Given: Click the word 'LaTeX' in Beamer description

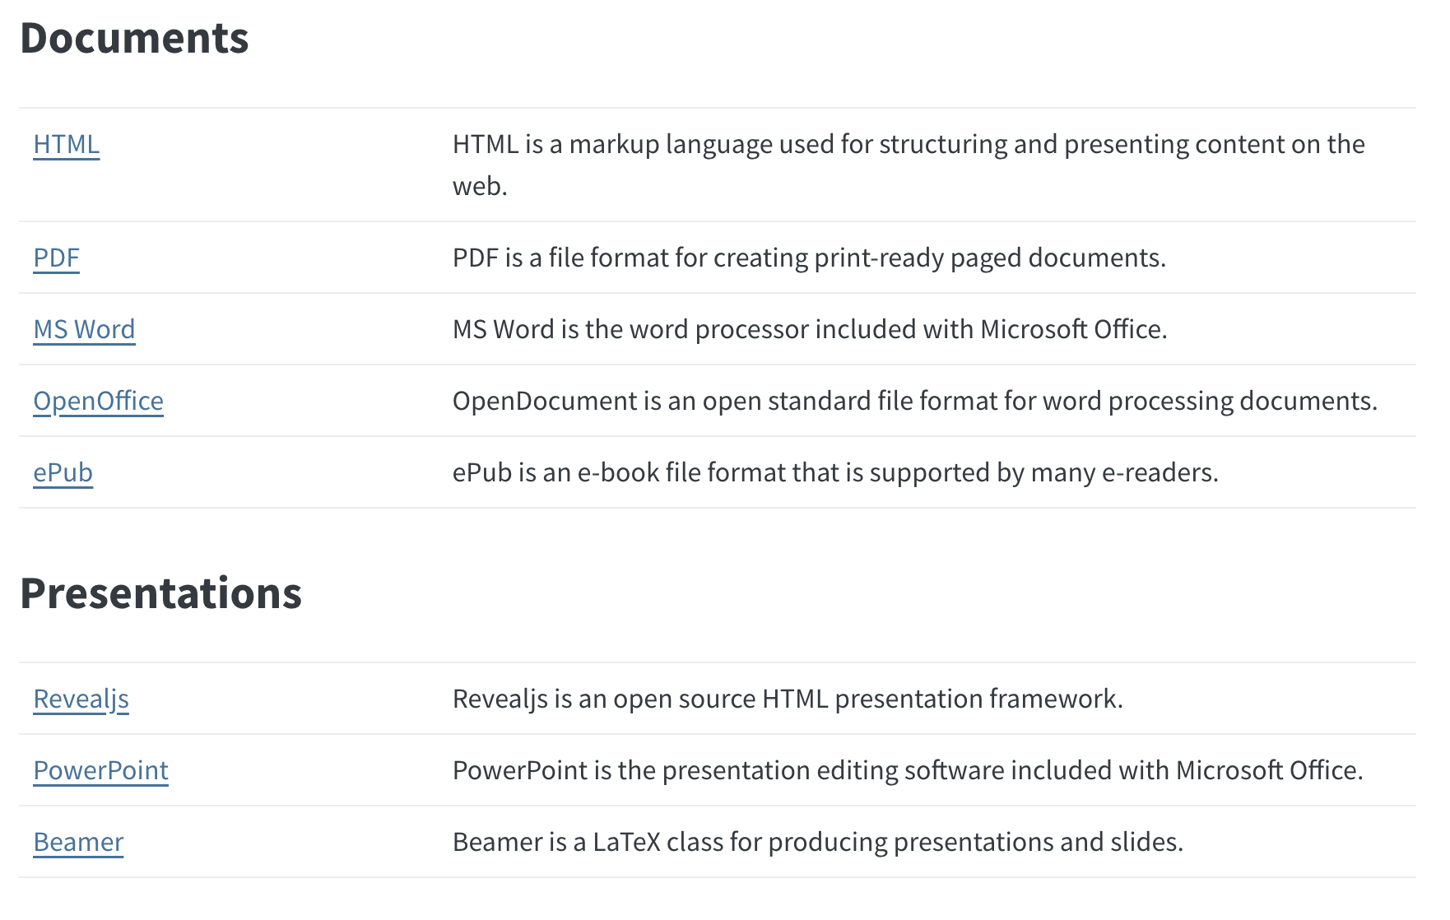Looking at the screenshot, I should (x=626, y=842).
